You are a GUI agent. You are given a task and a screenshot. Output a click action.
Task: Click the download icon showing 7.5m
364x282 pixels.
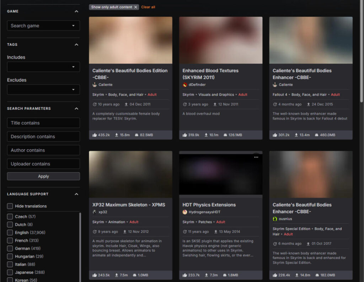click(x=117, y=275)
